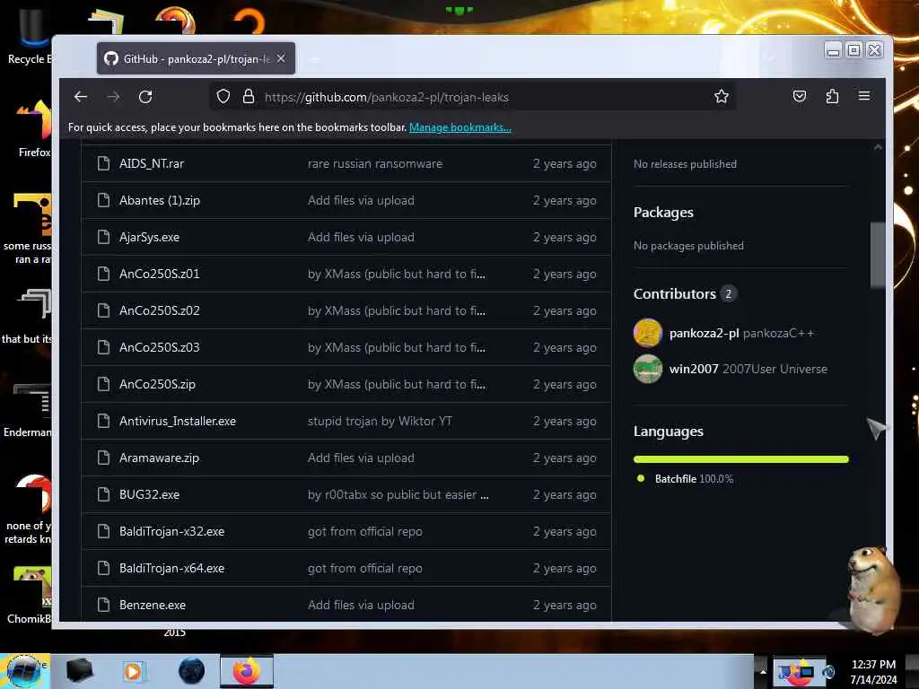Click file icon beside Benzene.exe
Screen dimensions: 919x689
[x=103, y=606]
